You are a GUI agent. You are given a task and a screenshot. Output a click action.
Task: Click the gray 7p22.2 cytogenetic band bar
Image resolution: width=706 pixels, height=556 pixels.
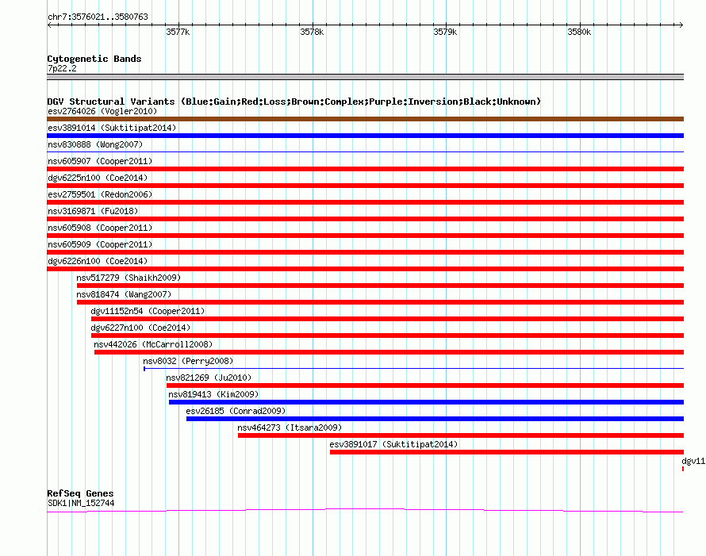(x=365, y=77)
